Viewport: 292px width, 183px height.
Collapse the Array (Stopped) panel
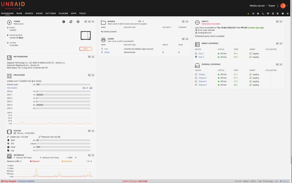281,43
